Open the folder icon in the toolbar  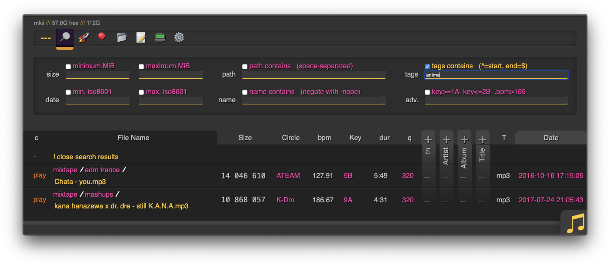tap(121, 37)
